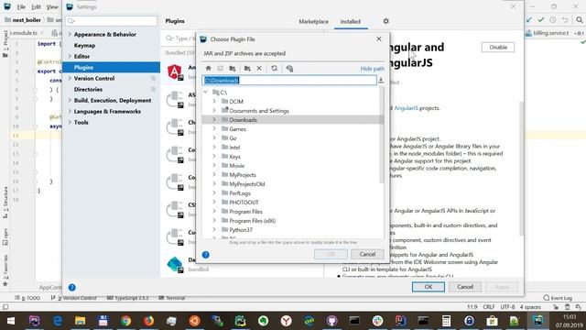Confirm Settings with the OK button
586x330 pixels.
pos(429,287)
